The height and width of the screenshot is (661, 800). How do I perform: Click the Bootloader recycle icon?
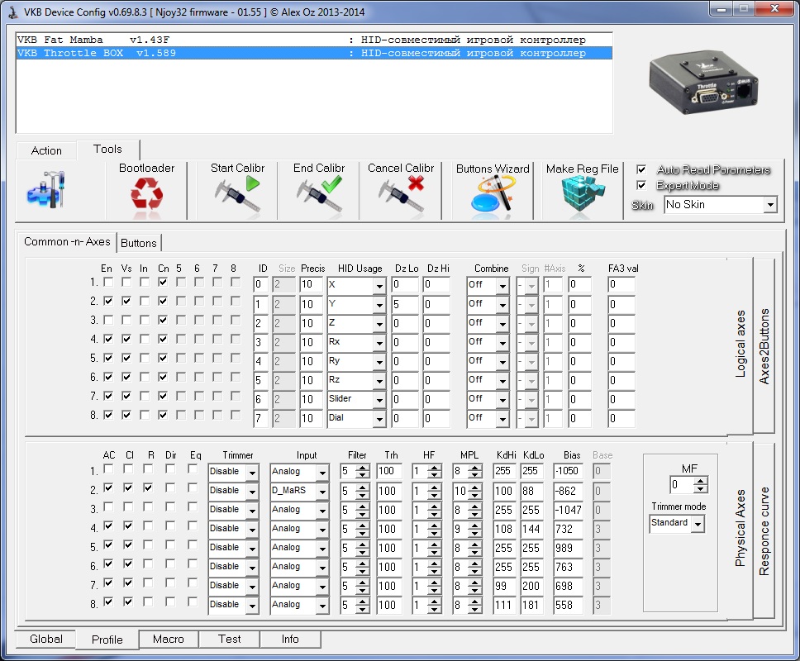(146, 196)
